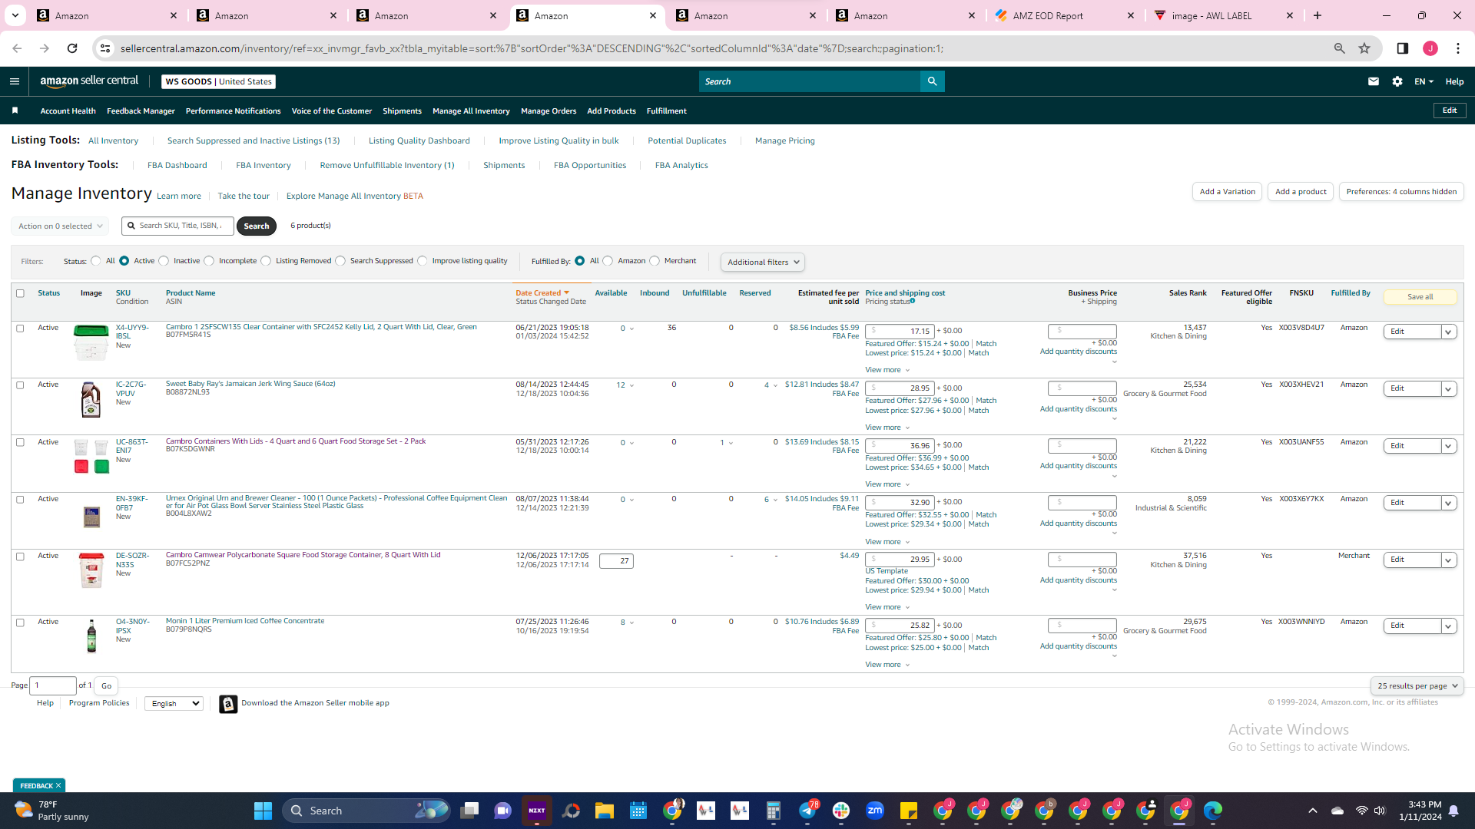Screen dimensions: 1475x829
Task: Open the Seller Central hamburger menu
Action: tap(15, 81)
